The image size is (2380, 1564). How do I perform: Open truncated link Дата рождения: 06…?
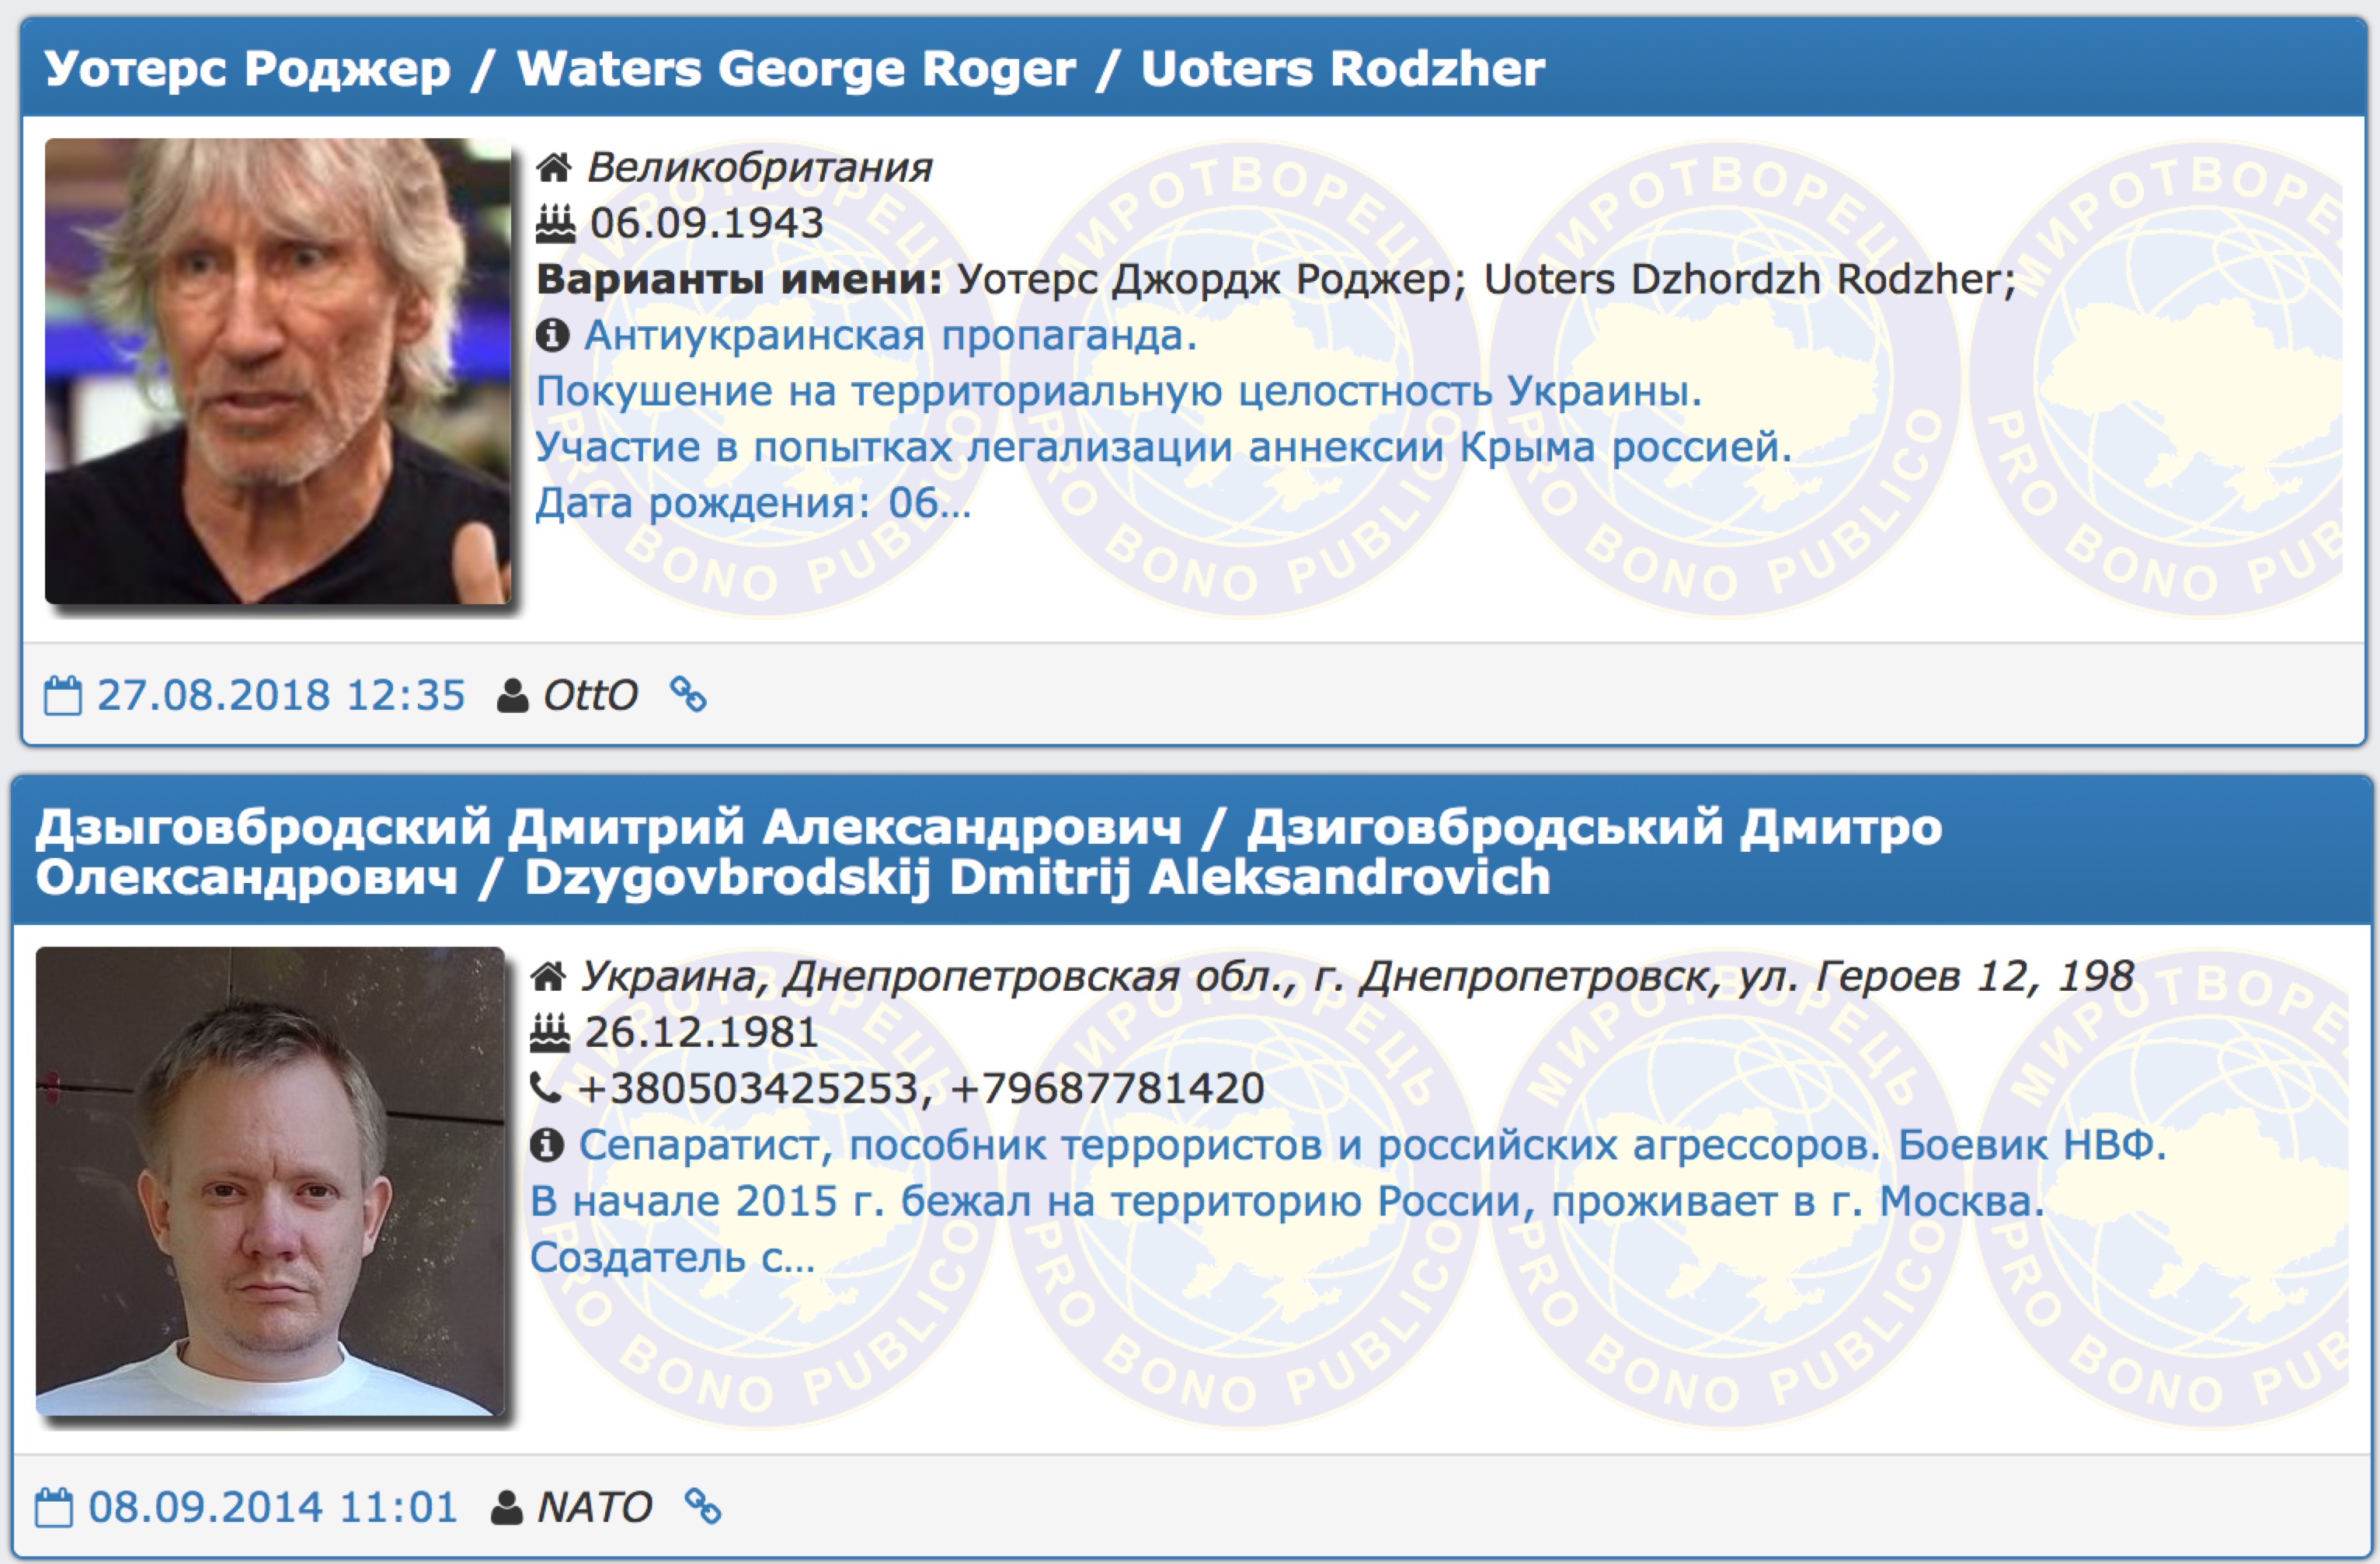[753, 503]
